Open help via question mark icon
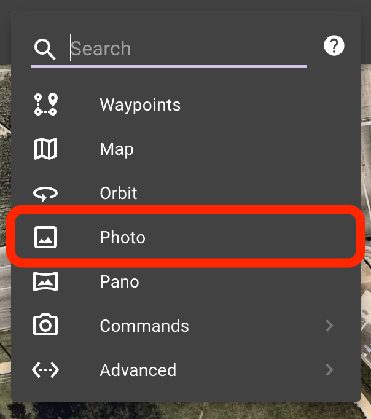 coord(334,45)
